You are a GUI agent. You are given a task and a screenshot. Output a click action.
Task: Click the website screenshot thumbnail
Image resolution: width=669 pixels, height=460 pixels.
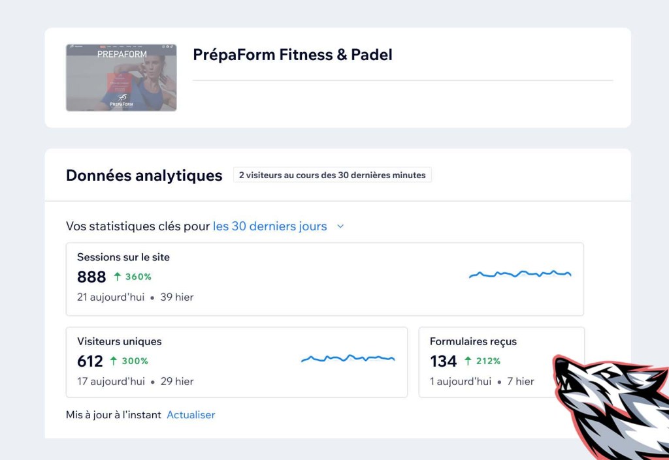tap(120, 77)
